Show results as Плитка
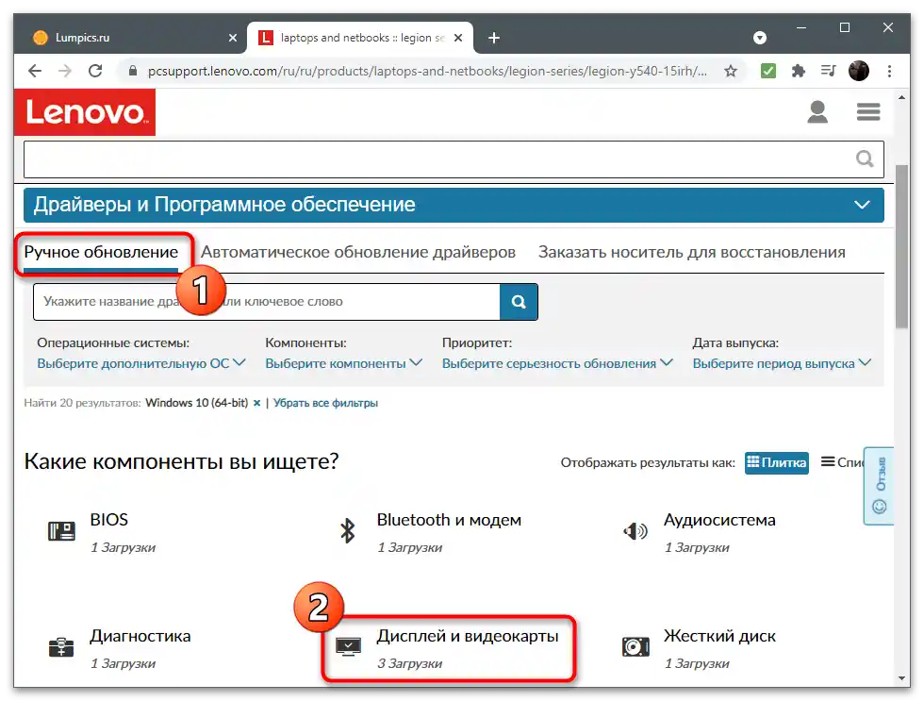 point(776,463)
